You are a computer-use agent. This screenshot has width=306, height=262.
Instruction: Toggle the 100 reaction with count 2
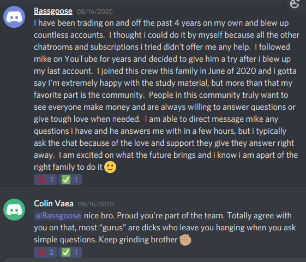pos(45,252)
